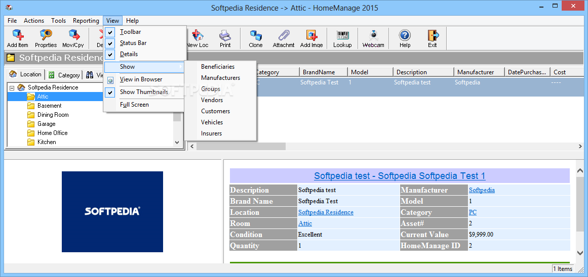Sort by Model column header
The height and width of the screenshot is (277, 588).
pyautogui.click(x=371, y=72)
